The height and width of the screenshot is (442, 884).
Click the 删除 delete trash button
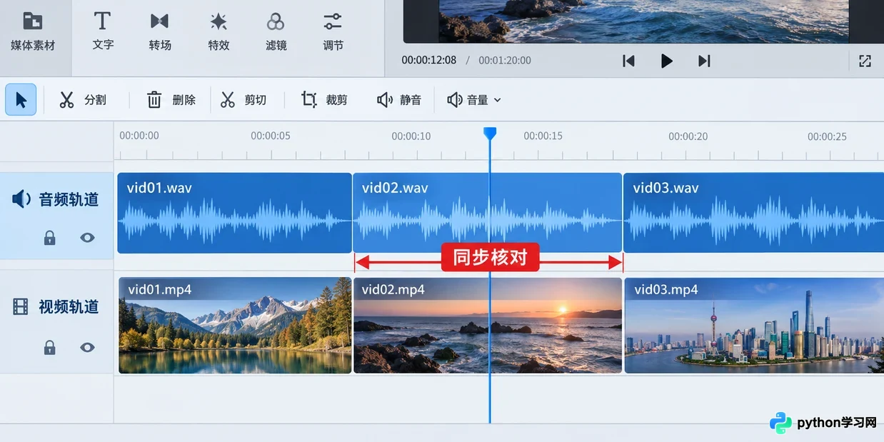point(171,99)
